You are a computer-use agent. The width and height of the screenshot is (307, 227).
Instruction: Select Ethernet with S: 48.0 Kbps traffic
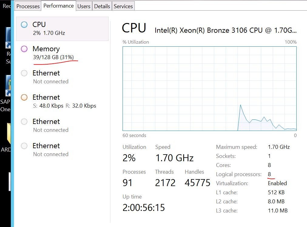coord(62,102)
